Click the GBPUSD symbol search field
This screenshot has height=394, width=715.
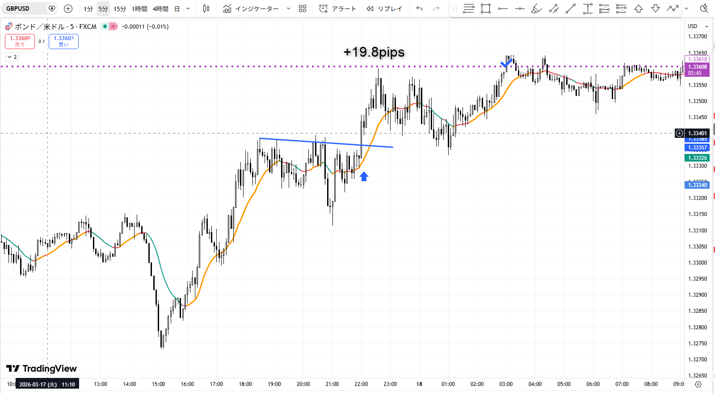[25, 8]
